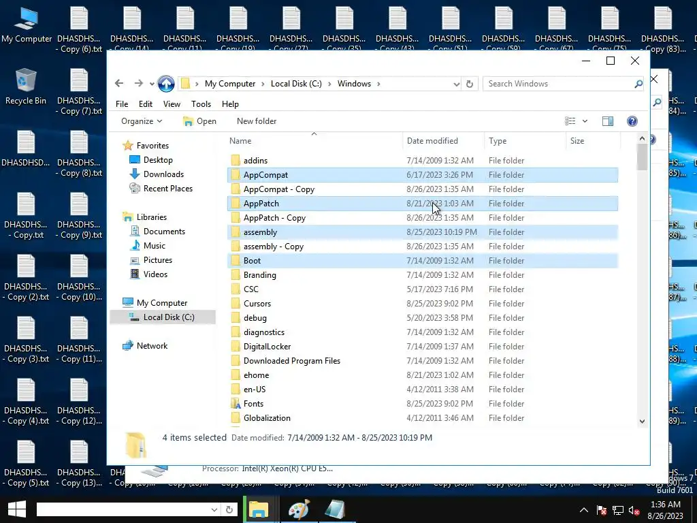Select DHASDHS Copy (6).txt desktop file
This screenshot has height=523, width=697.
point(79,30)
